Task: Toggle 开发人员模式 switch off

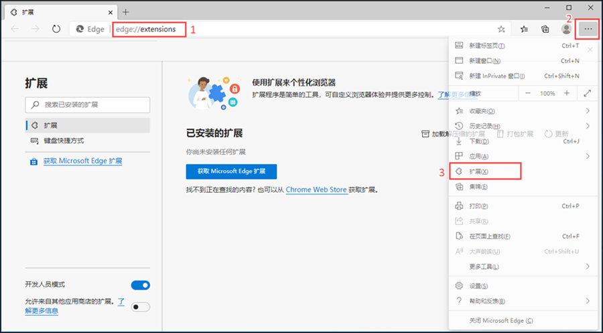Action: click(141, 285)
